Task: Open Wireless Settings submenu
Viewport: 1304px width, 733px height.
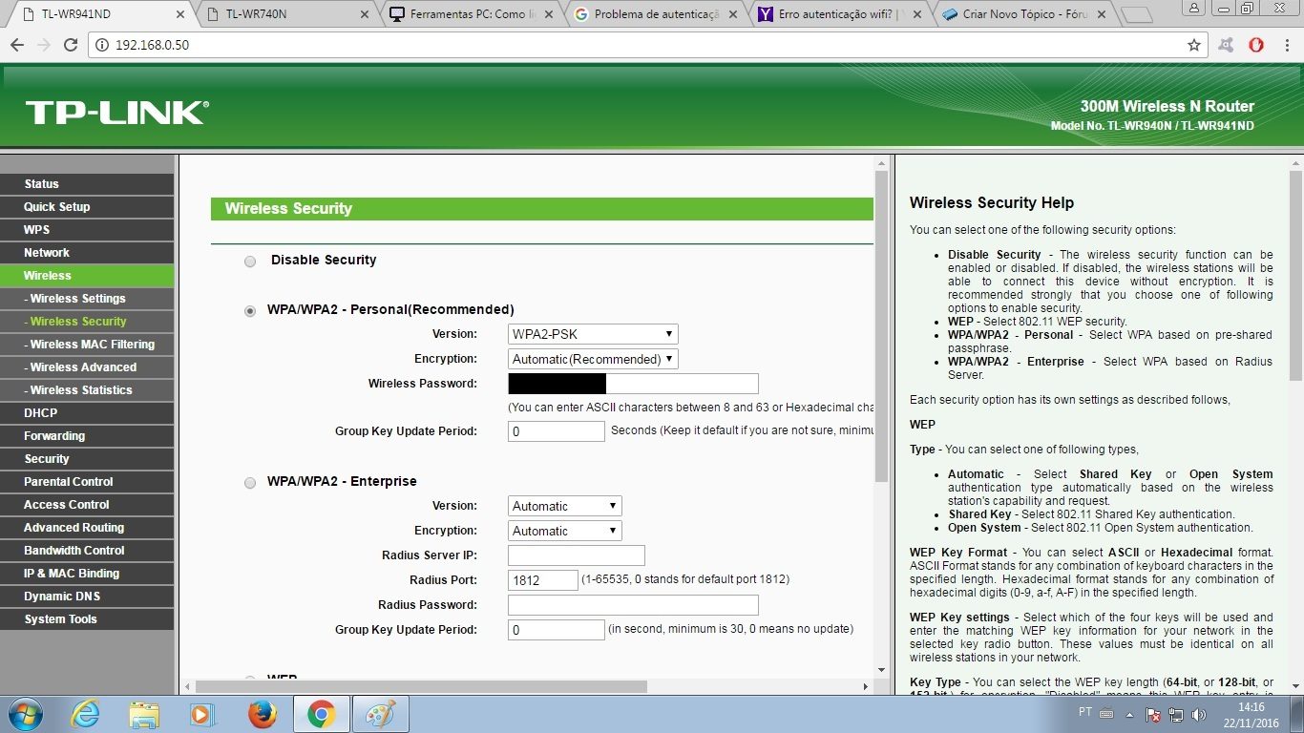Action: [x=87, y=299]
